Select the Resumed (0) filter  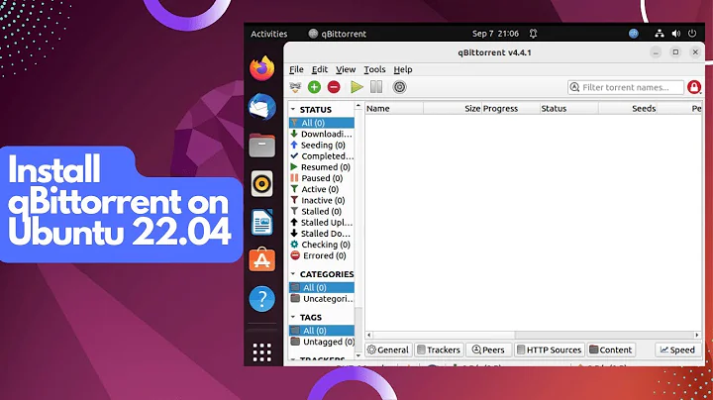click(322, 167)
